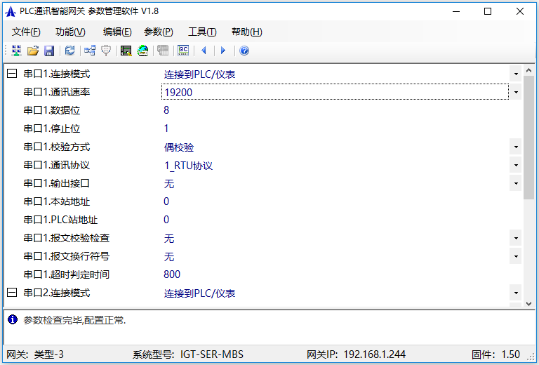Open the 参数(P) menu
The image size is (539, 365).
pyautogui.click(x=158, y=32)
